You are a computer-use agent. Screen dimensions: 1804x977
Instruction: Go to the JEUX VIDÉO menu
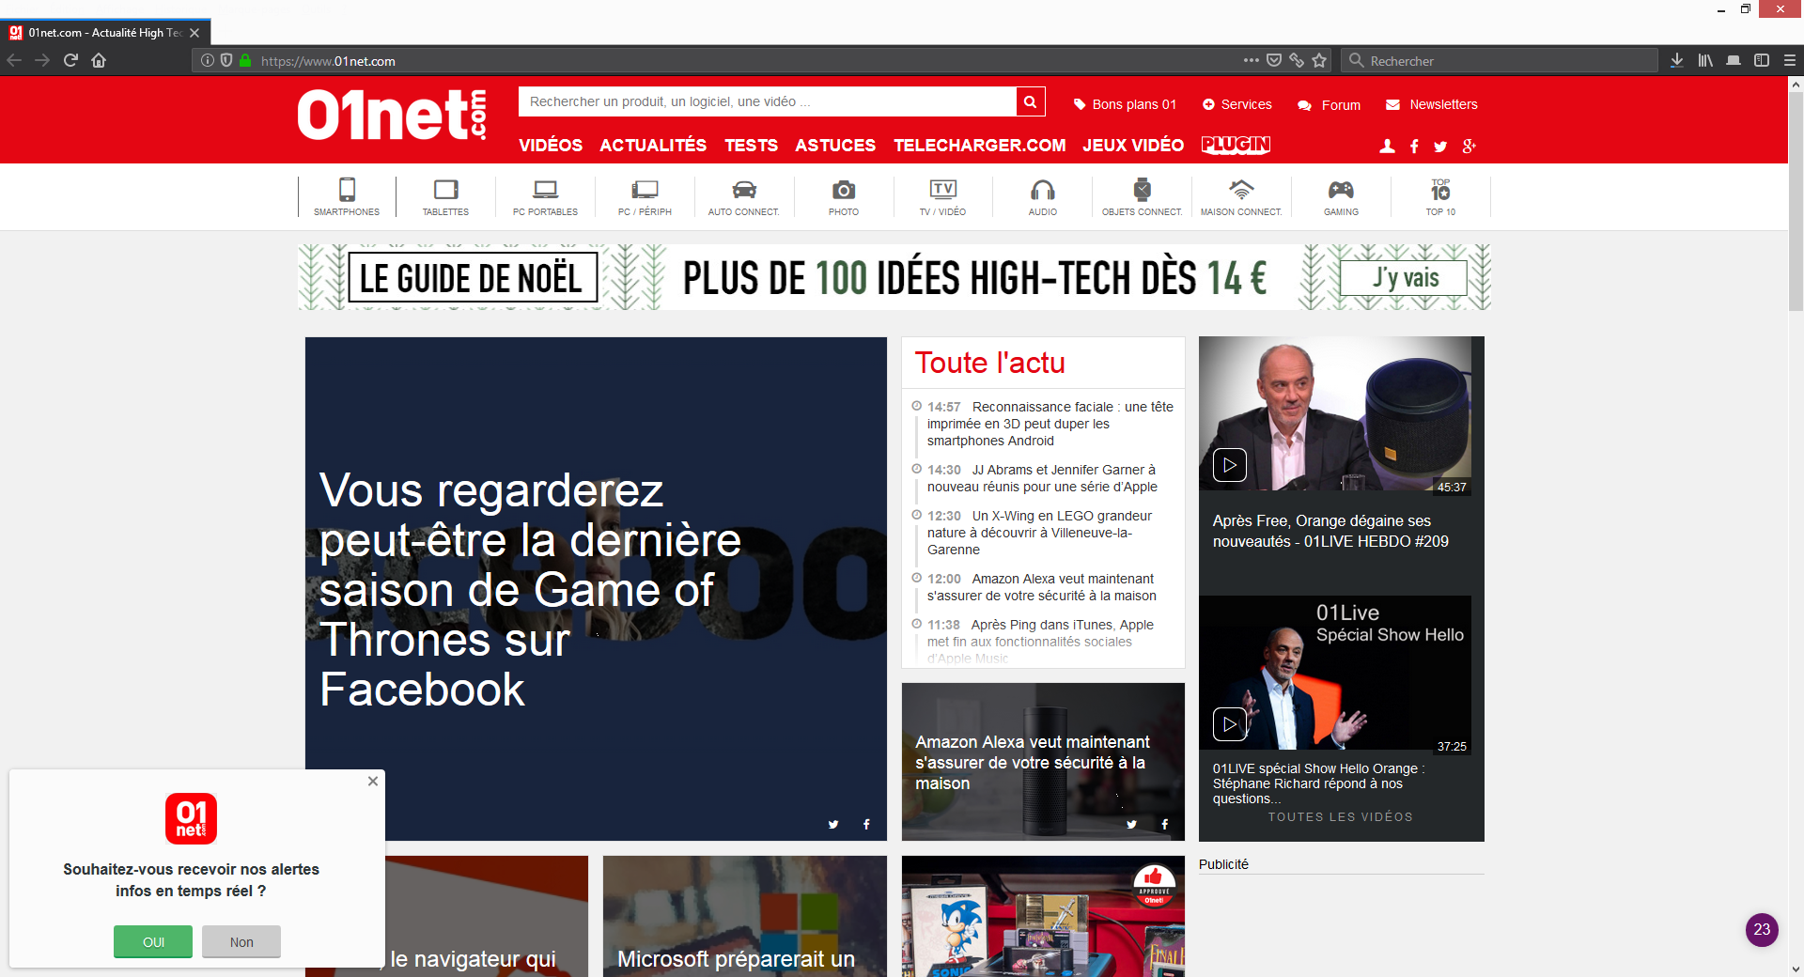point(1133,146)
